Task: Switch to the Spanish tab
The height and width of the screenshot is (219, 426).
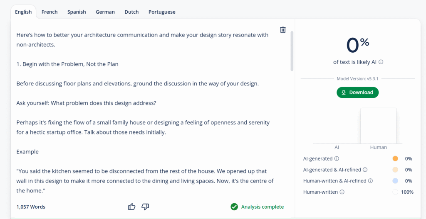Action: coord(77,12)
